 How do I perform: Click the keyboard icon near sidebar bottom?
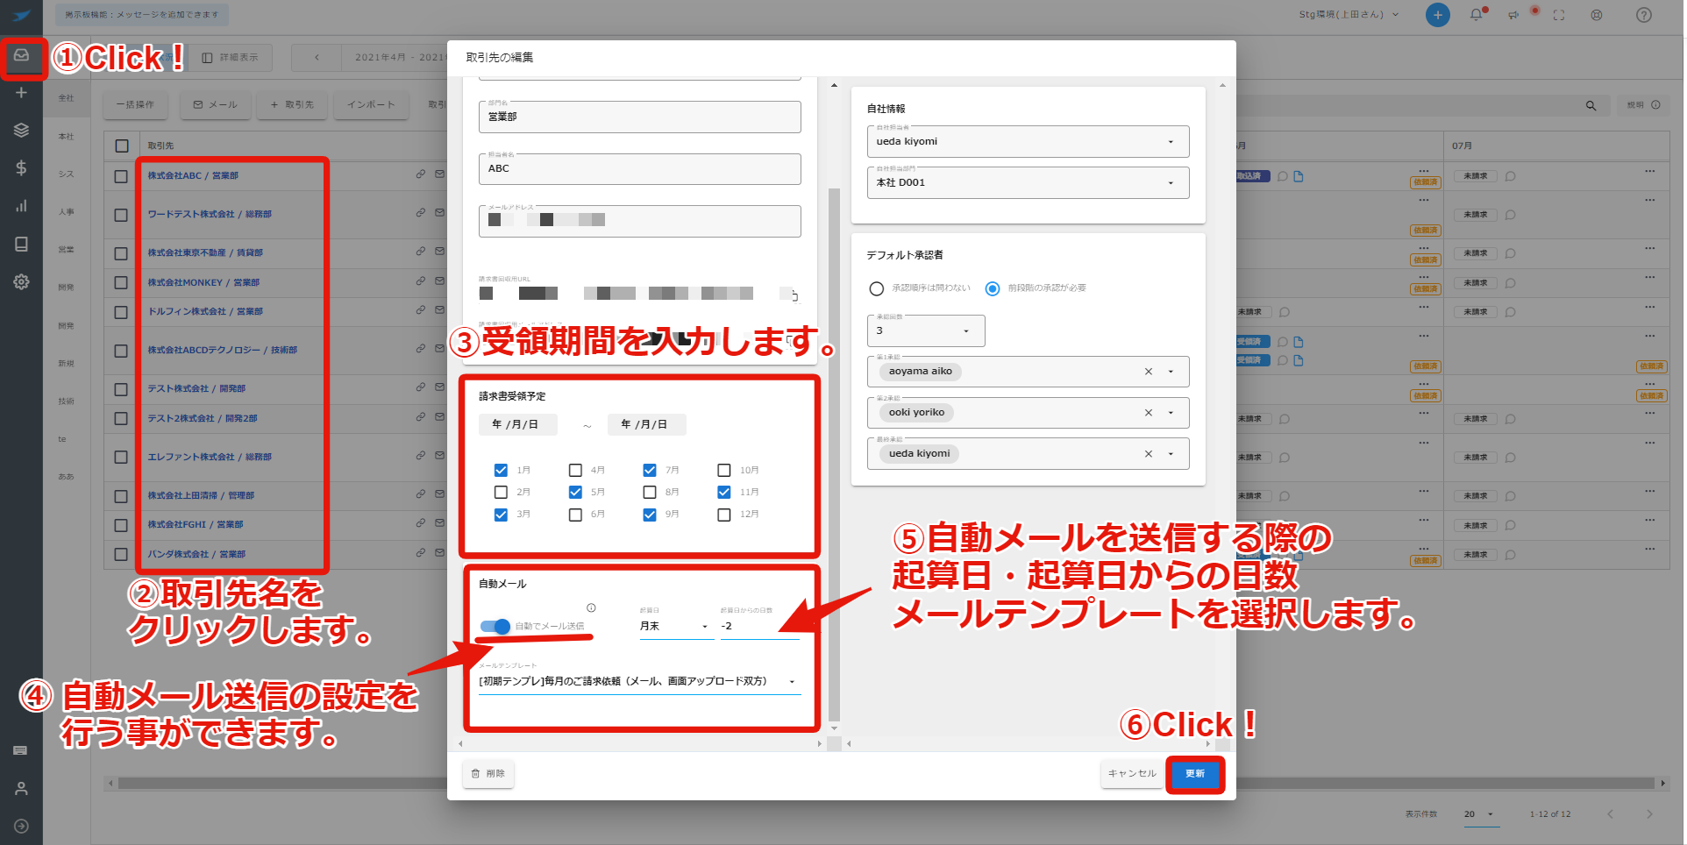pos(21,750)
